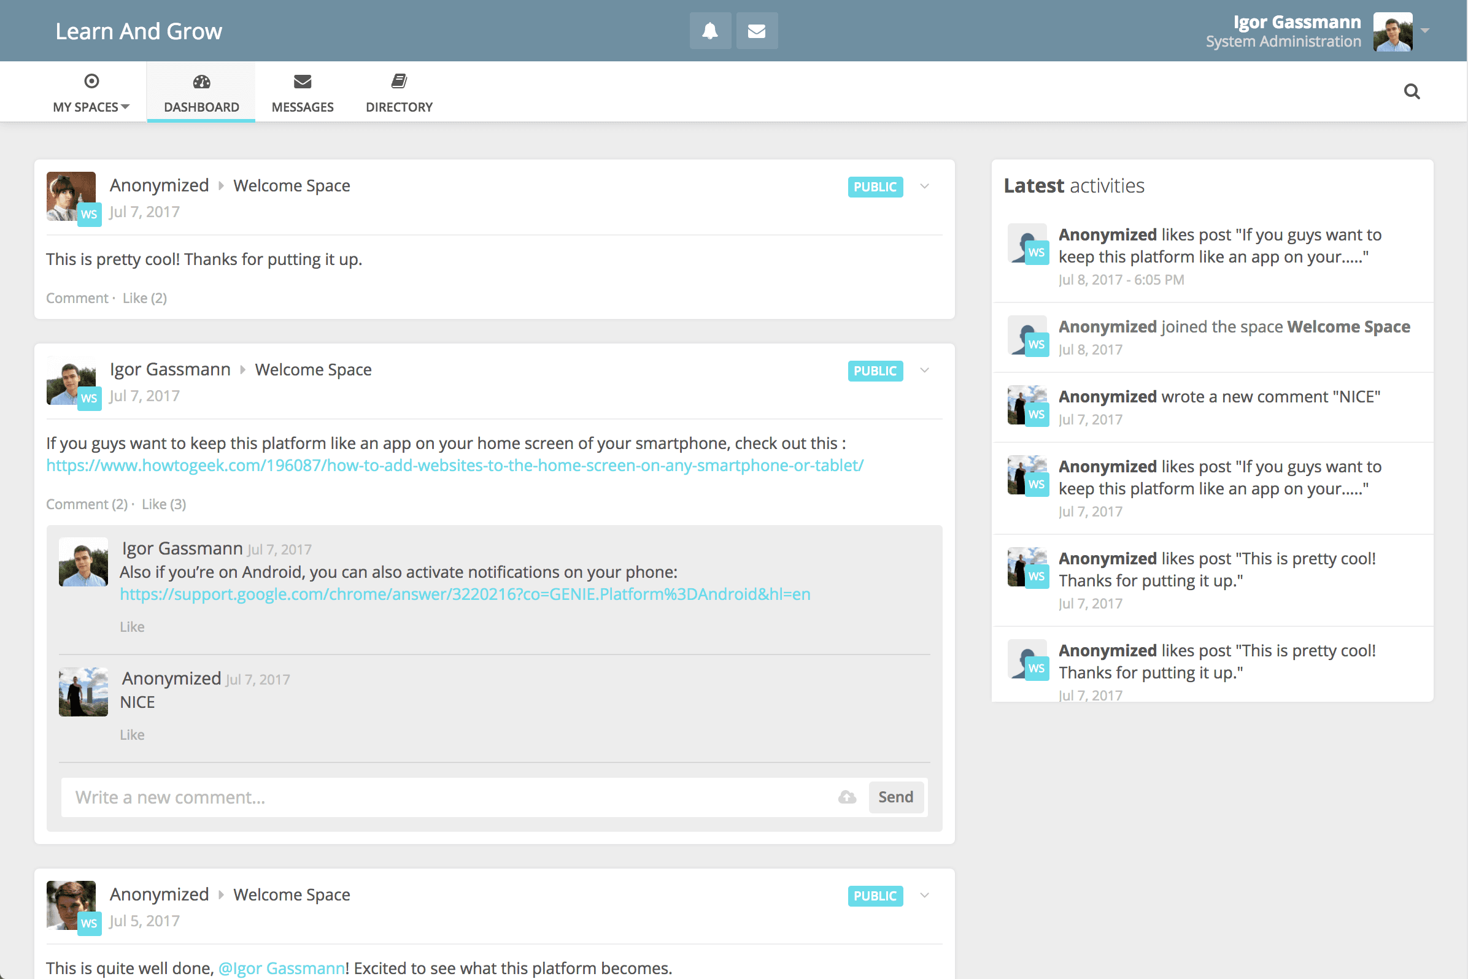Open the chevron on Igor's public post

coord(924,370)
